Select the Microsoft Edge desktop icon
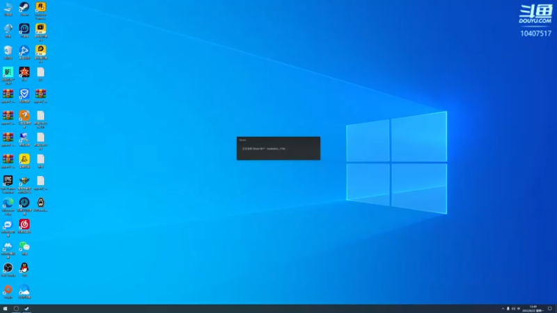Image resolution: width=557 pixels, height=313 pixels. (8, 202)
